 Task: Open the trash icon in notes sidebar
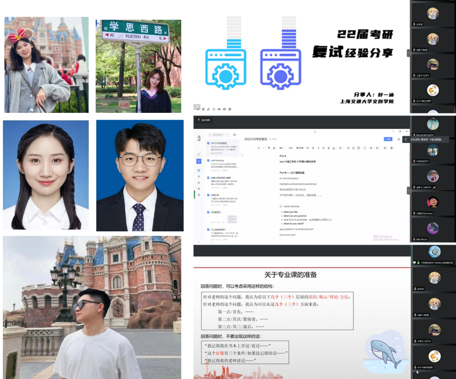pos(199,195)
